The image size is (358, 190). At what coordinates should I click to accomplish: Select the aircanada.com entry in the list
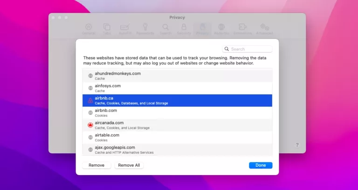click(177, 125)
